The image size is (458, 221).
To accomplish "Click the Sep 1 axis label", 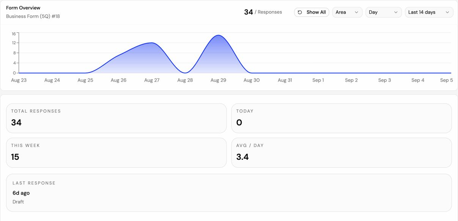I will (318, 80).
